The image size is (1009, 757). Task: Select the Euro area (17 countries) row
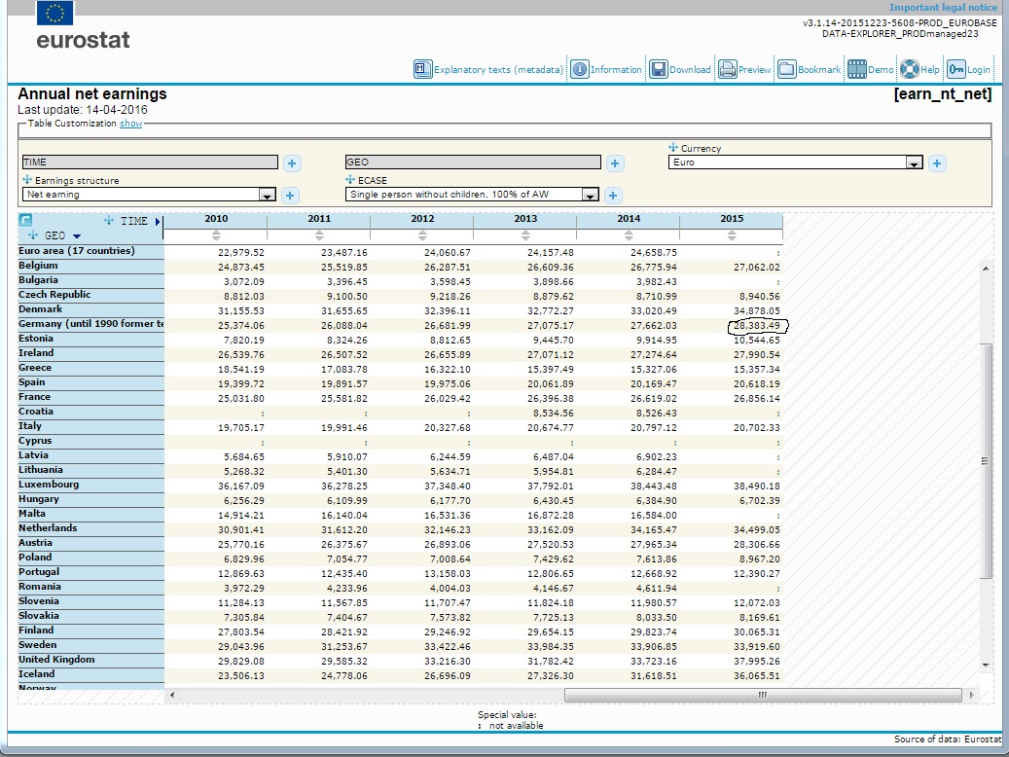click(x=77, y=250)
